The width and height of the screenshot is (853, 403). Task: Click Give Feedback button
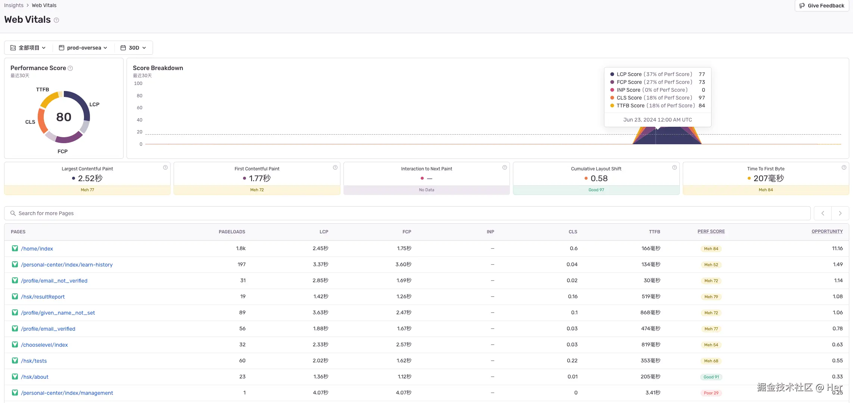pos(822,6)
